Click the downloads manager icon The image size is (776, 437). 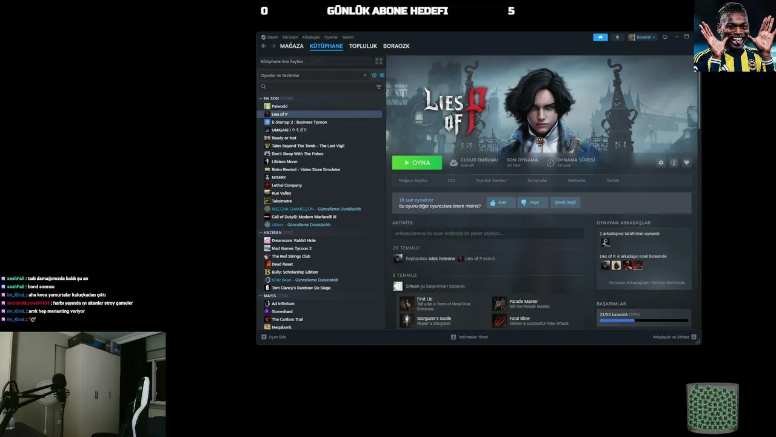(x=453, y=337)
